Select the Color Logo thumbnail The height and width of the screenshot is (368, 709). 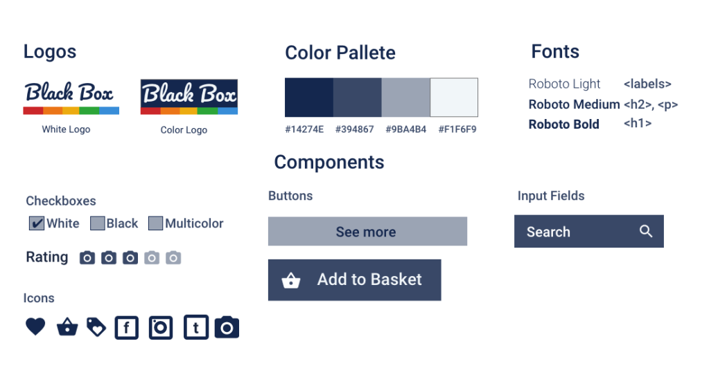coord(189,97)
